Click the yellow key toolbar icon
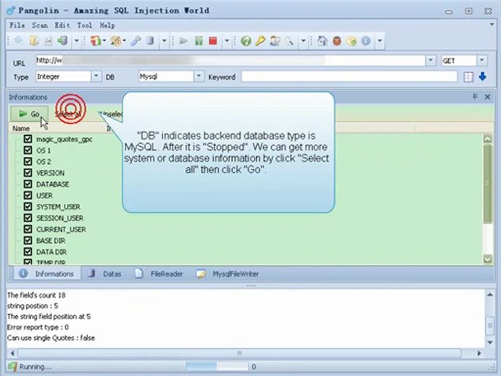 260,41
